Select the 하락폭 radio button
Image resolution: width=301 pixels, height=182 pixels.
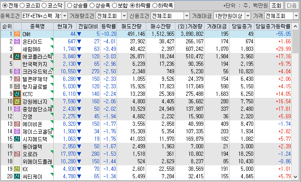click(155, 5)
